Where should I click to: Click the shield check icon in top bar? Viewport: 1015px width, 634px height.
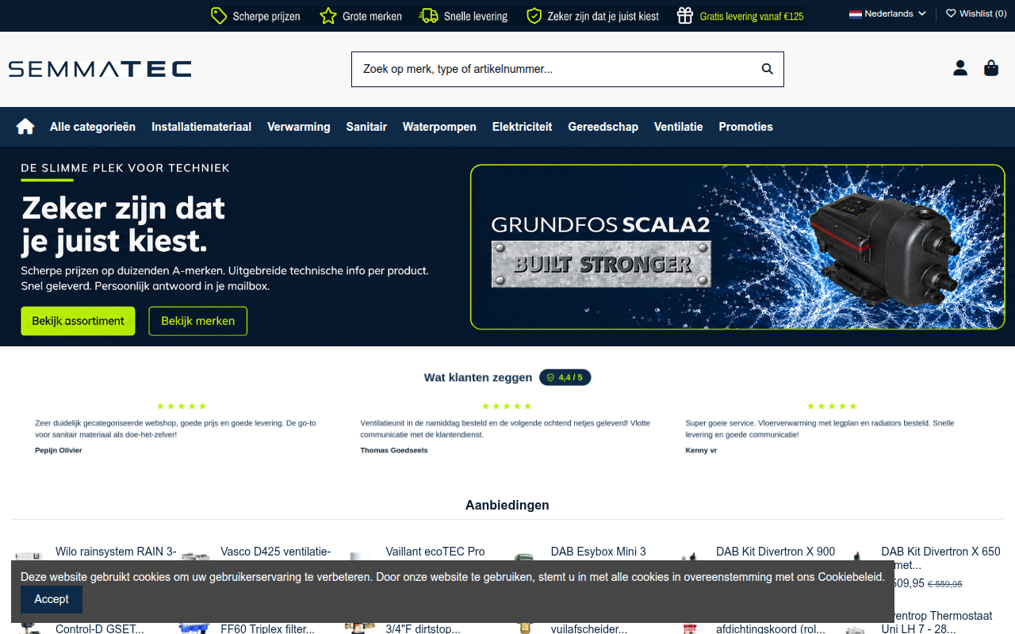[x=534, y=16]
